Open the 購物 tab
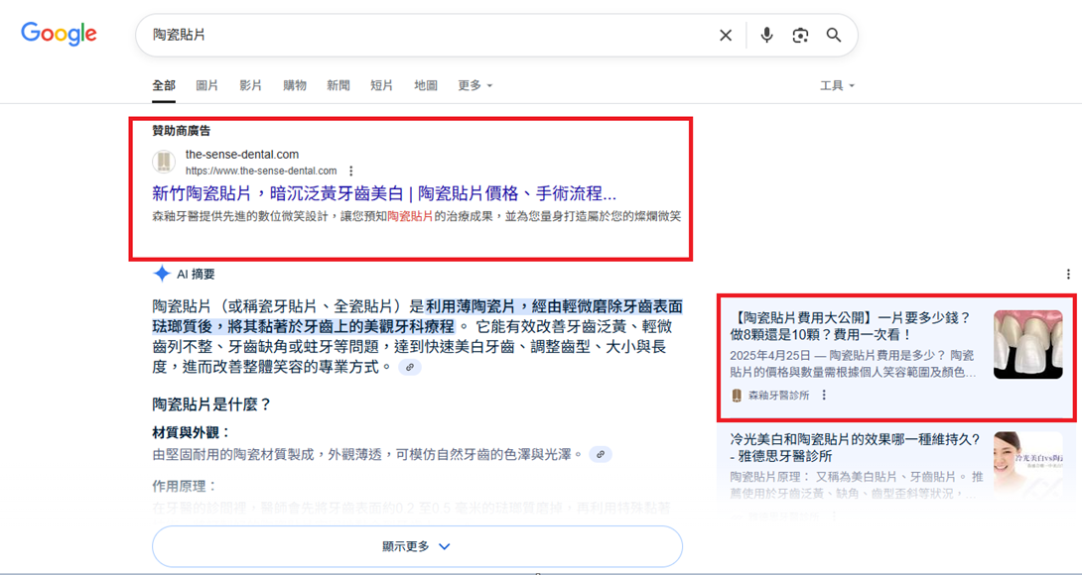This screenshot has height=575, width=1082. pos(295,85)
